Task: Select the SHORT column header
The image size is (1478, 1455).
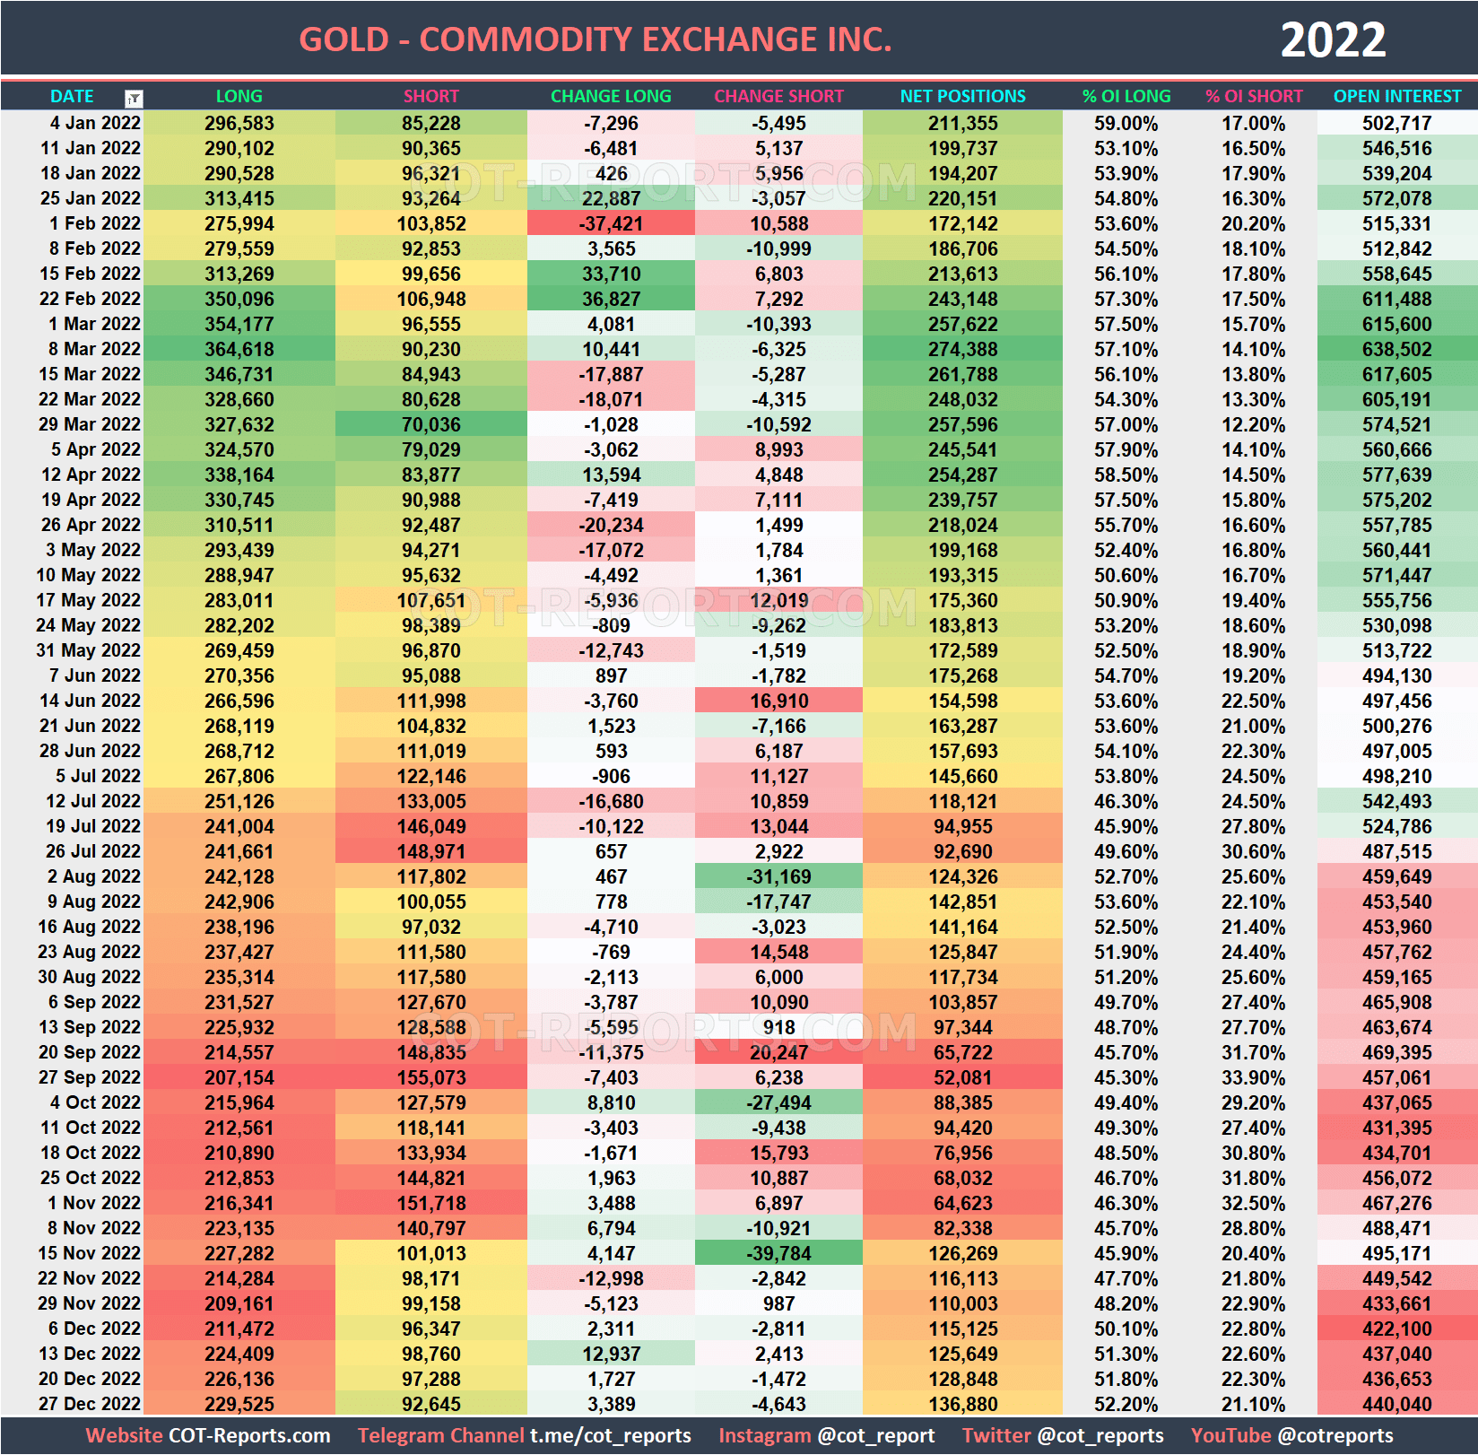Action: pyautogui.click(x=430, y=96)
